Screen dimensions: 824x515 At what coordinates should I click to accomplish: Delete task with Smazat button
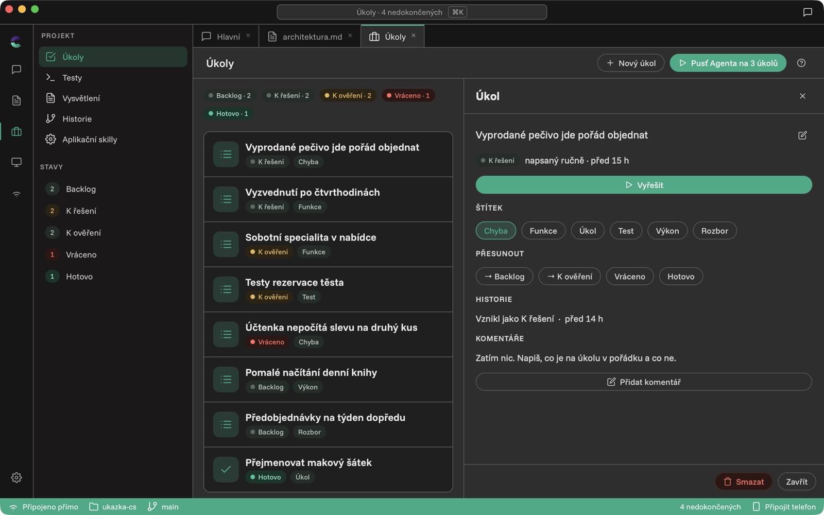[743, 482]
